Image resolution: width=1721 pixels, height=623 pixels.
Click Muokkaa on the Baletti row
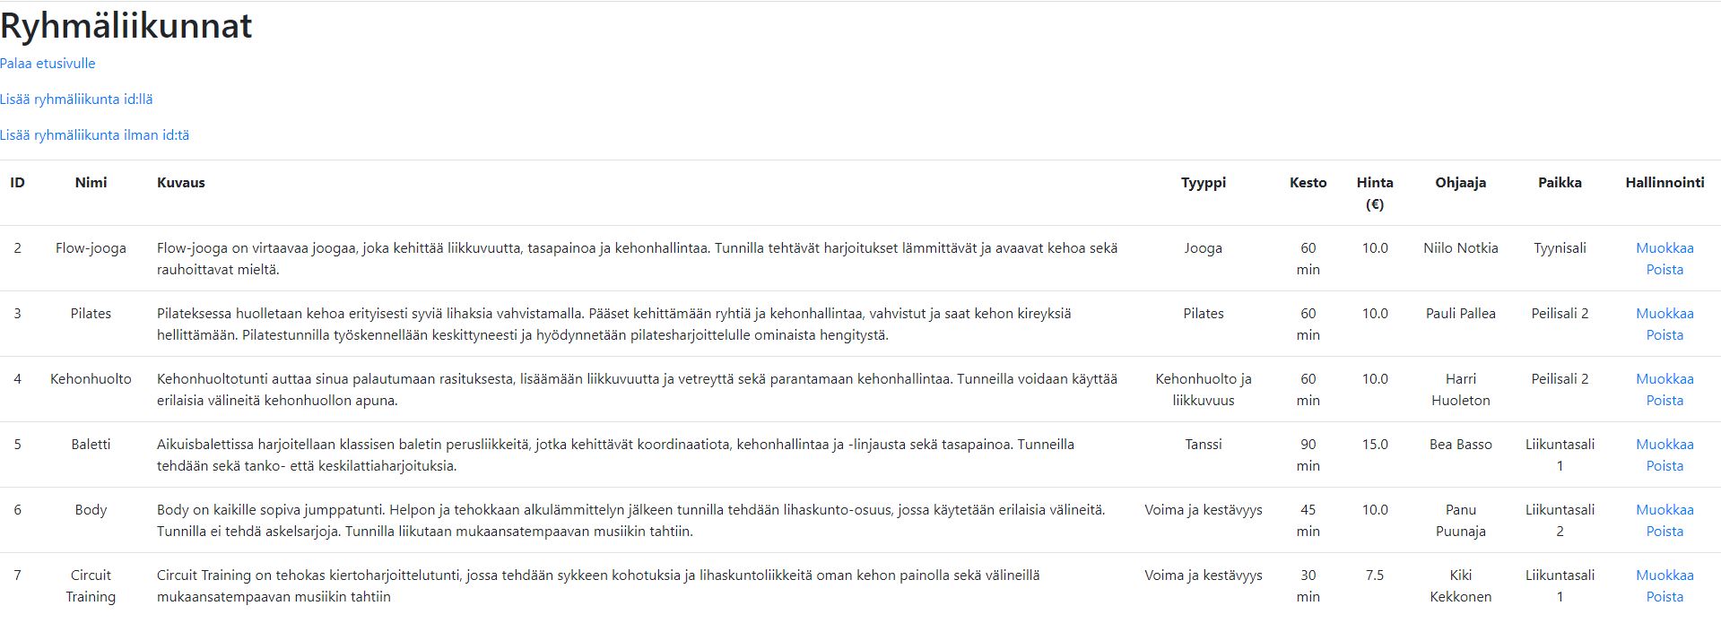pos(1665,444)
